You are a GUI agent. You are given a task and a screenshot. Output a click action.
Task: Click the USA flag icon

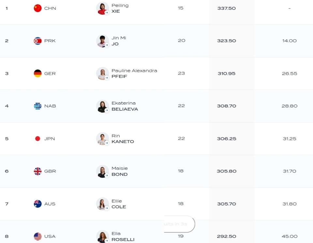(37, 236)
